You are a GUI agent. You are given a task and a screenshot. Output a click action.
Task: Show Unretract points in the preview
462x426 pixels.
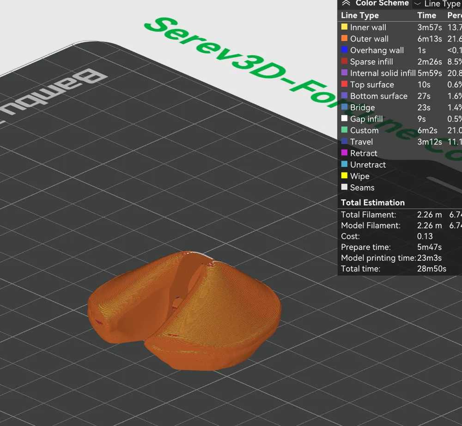tap(368, 165)
